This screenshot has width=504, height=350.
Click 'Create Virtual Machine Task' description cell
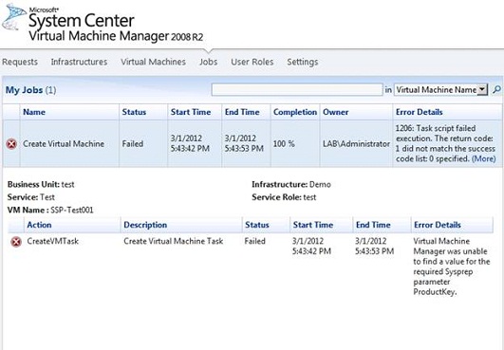174,241
